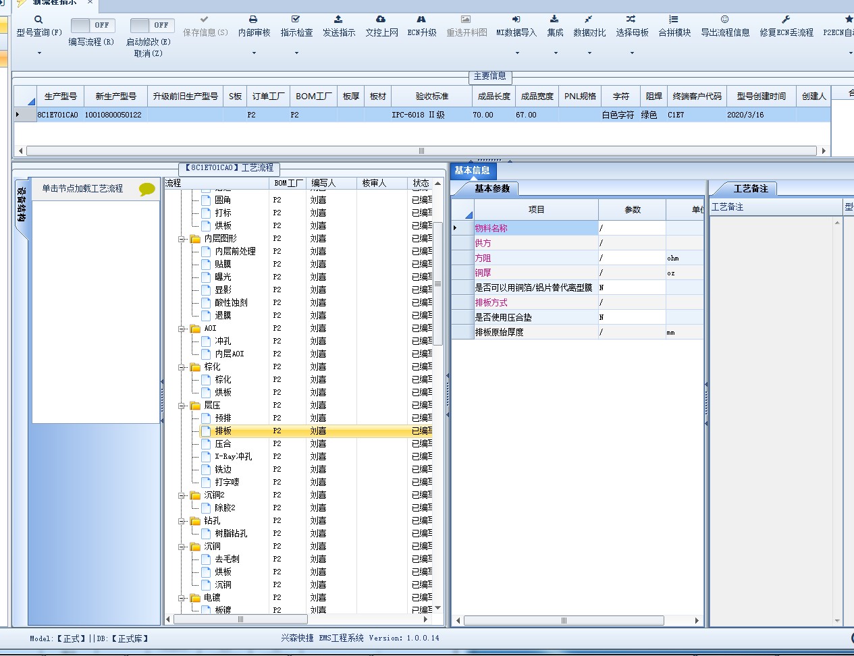This screenshot has width=854, height=656.
Task: Click the 物料名称 parameter value field
Action: [632, 228]
